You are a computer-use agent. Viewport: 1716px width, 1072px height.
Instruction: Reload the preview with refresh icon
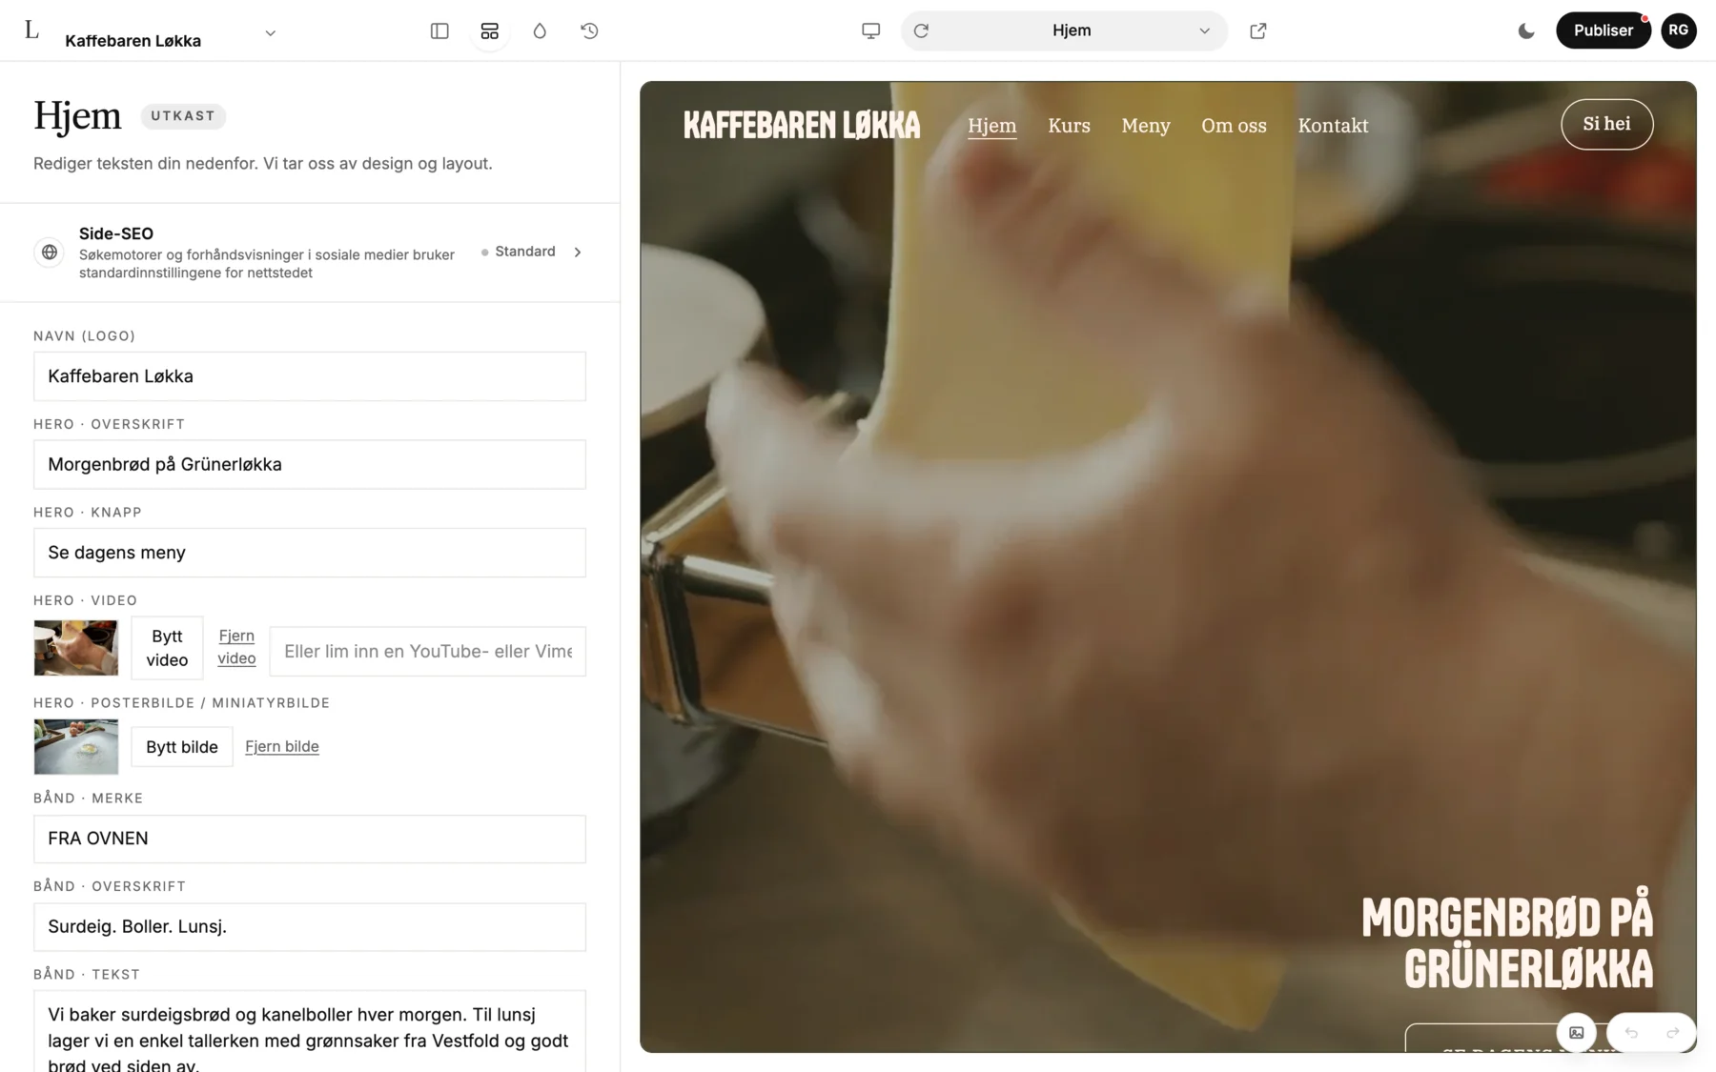tap(921, 30)
